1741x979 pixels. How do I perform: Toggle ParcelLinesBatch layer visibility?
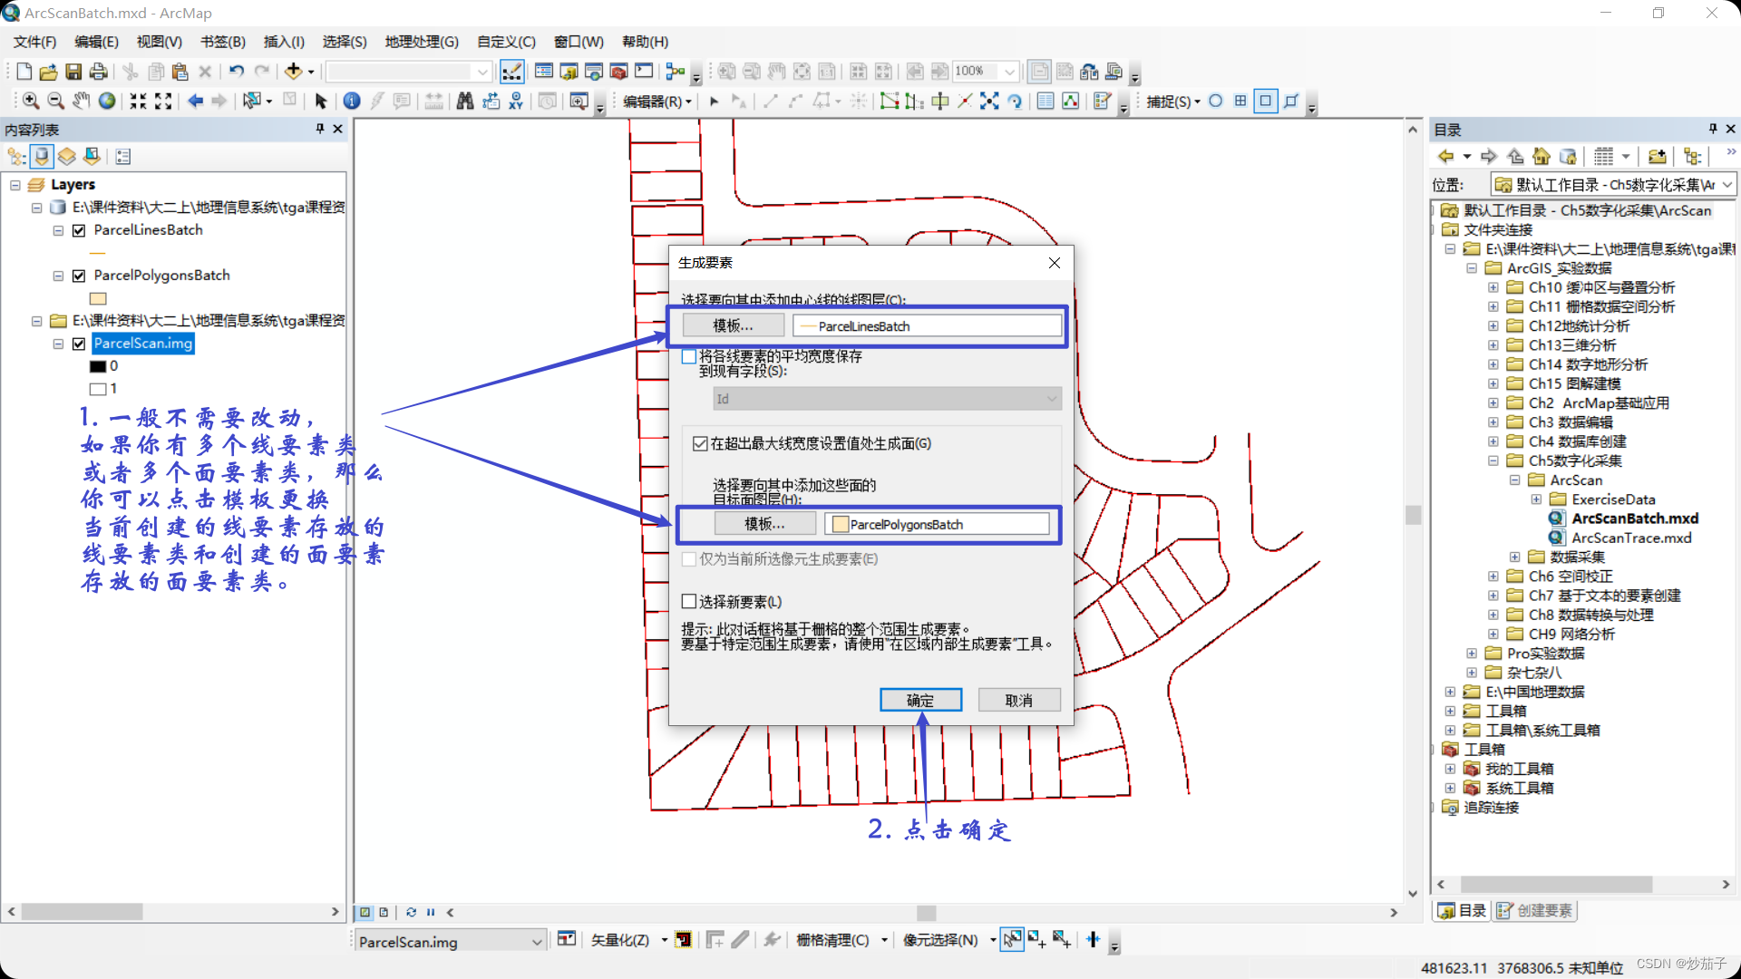[79, 230]
